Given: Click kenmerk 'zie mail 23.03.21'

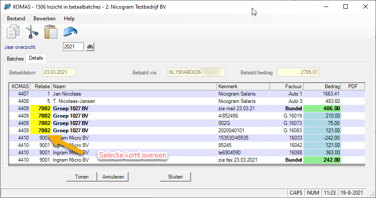Looking at the screenshot, I should pyautogui.click(x=243, y=109).
